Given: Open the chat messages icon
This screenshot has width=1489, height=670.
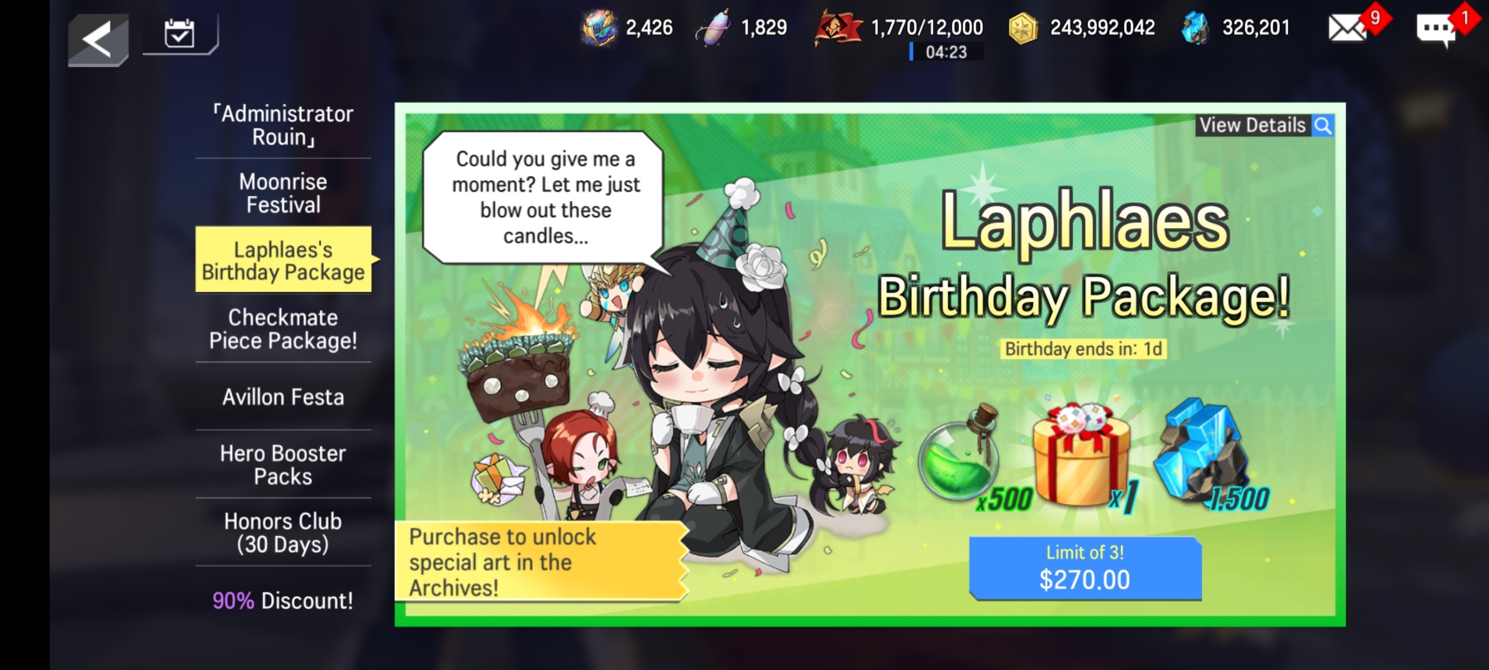Looking at the screenshot, I should (1436, 29).
